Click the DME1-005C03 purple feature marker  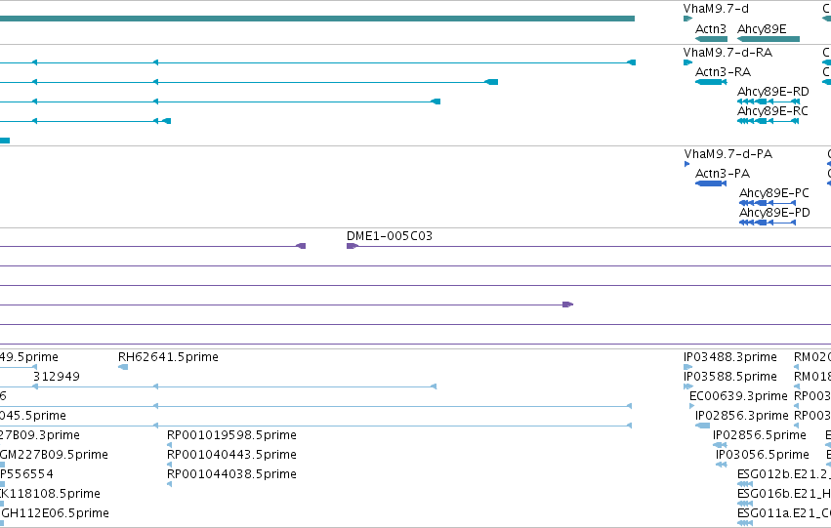(x=353, y=246)
